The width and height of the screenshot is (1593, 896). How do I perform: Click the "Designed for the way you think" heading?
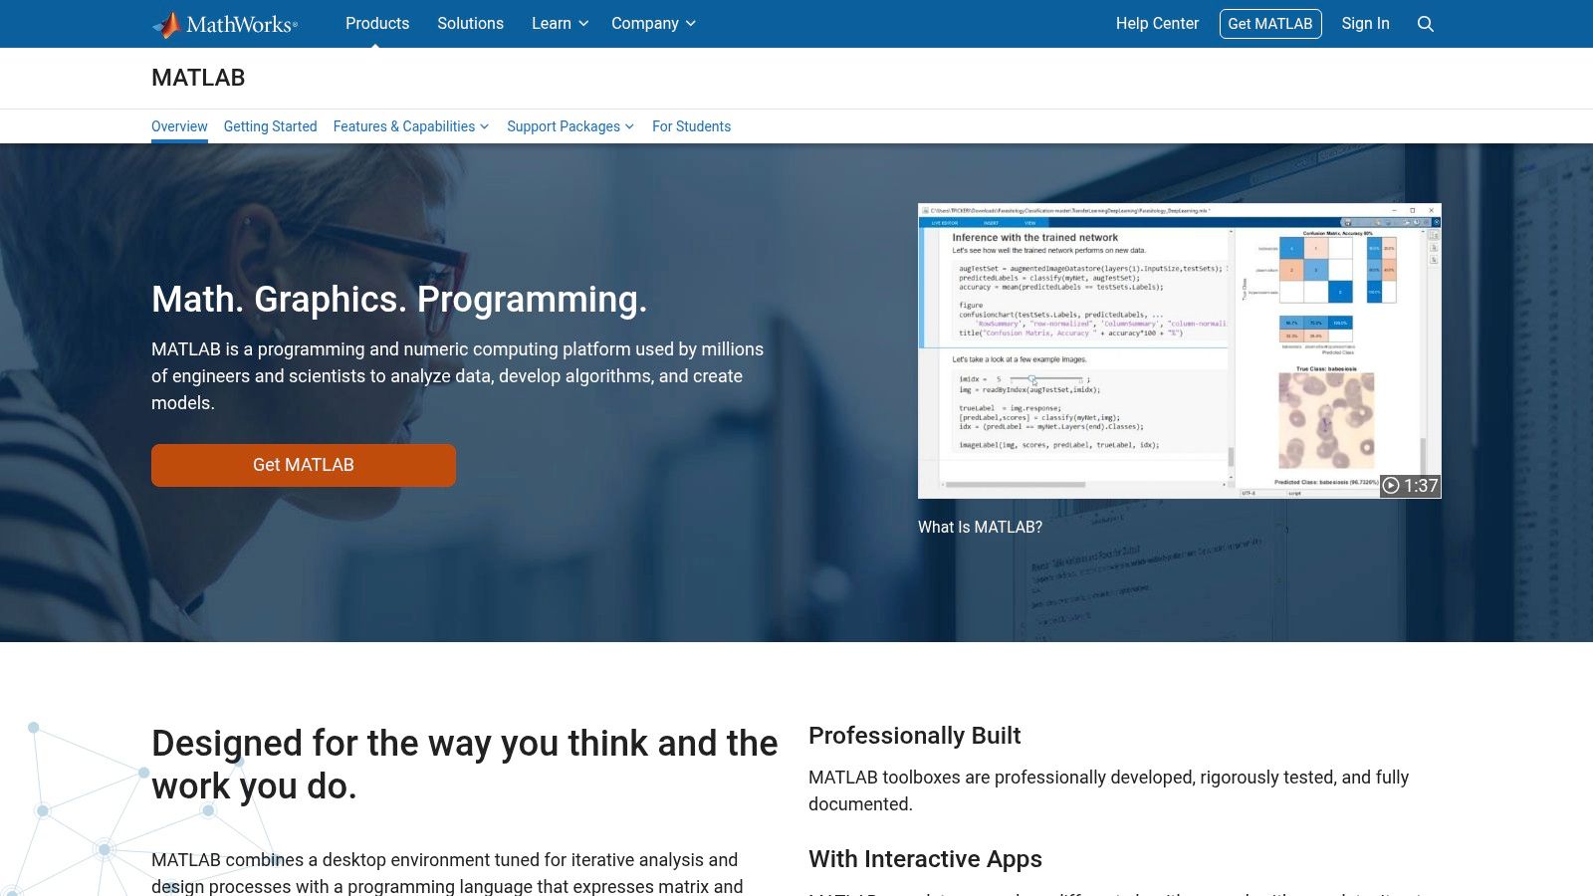(464, 765)
